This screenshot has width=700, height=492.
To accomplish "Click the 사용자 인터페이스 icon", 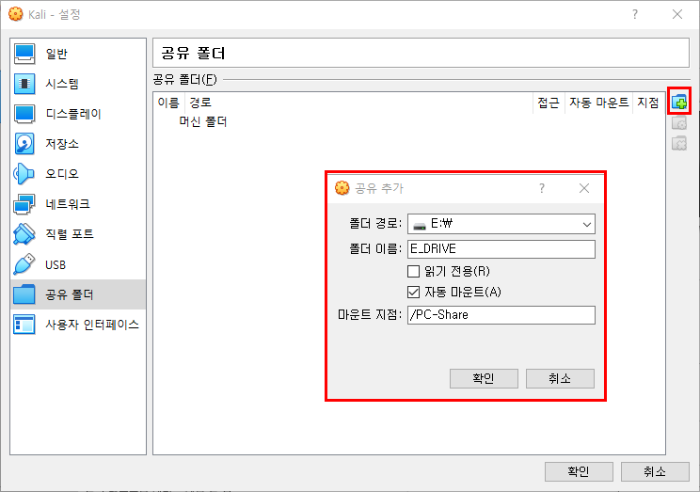I will point(24,325).
